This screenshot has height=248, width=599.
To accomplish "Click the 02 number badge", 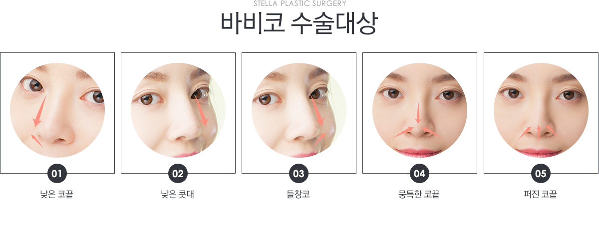I will 178,174.
